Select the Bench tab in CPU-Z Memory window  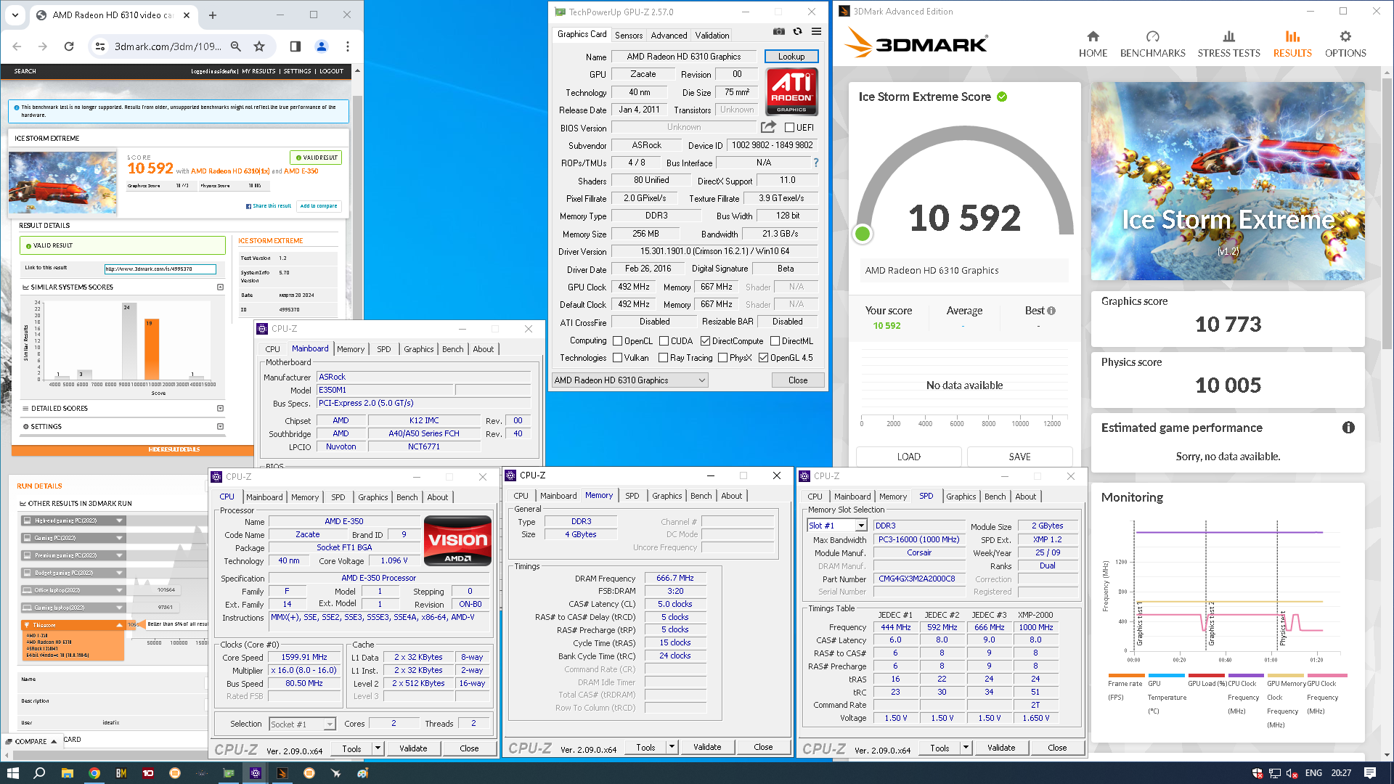701,496
